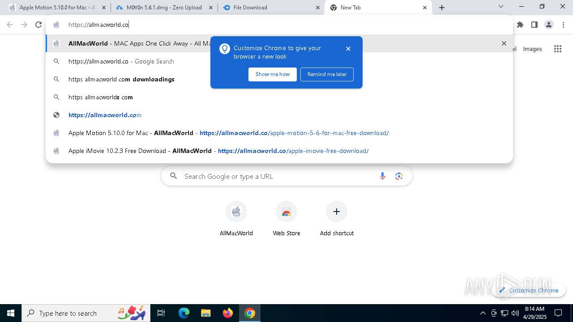Switch to Apple Motion 5.10.0 for Mac tab
Image resolution: width=573 pixels, height=322 pixels.
[57, 8]
